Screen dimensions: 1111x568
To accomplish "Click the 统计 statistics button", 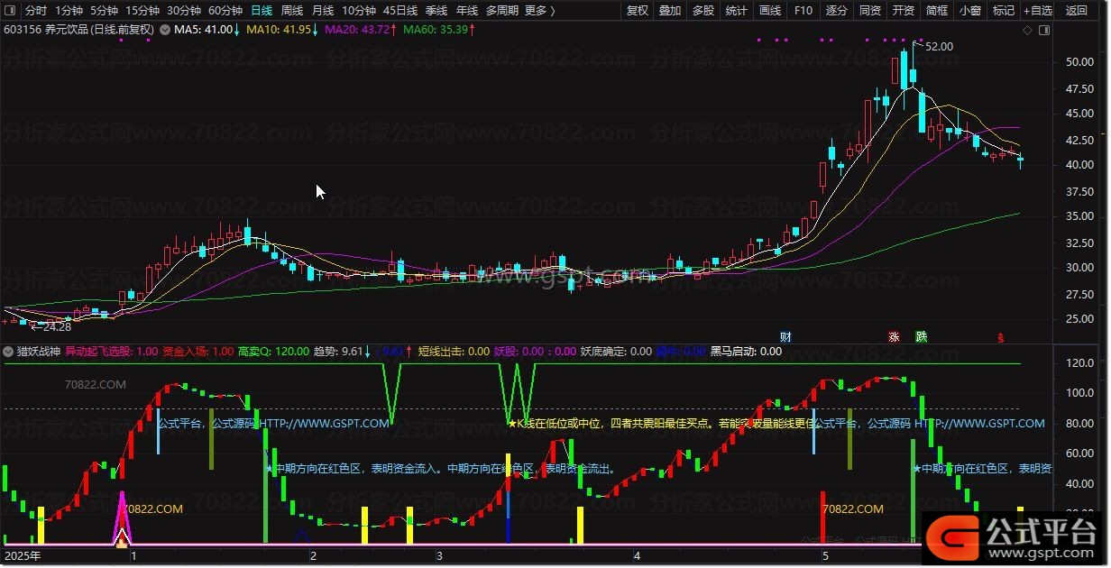I will pyautogui.click(x=737, y=11).
